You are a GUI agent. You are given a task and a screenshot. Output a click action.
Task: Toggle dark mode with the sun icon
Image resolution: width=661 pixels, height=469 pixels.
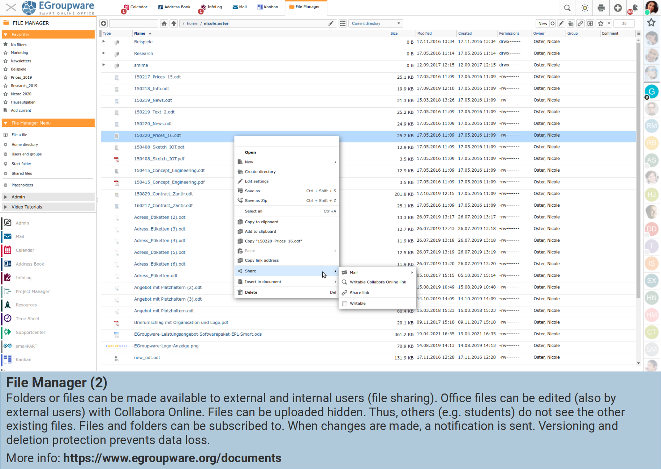coord(584,8)
